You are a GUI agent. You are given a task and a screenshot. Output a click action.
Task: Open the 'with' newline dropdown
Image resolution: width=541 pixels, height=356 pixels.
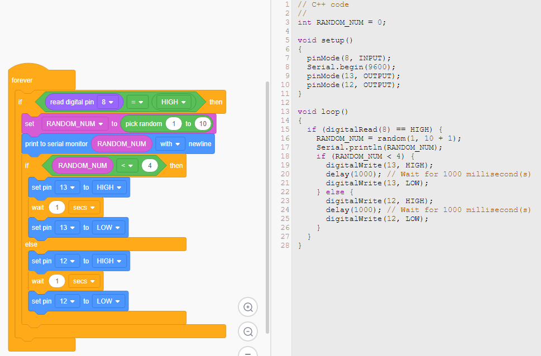point(170,143)
